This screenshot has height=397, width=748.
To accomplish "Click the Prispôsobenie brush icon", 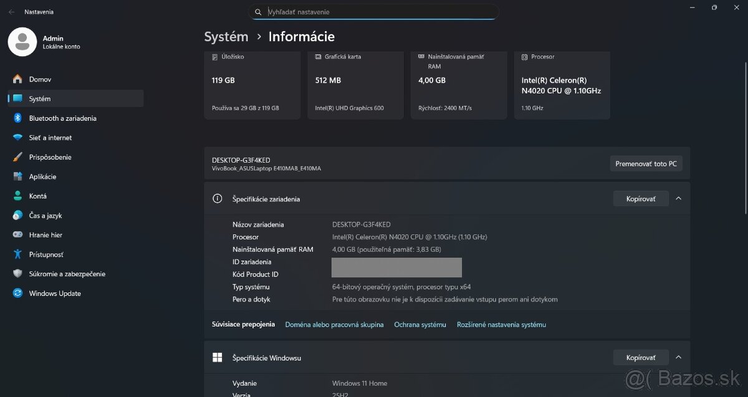I will tap(17, 157).
